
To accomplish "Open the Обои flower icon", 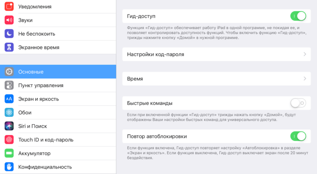I will point(9,112).
